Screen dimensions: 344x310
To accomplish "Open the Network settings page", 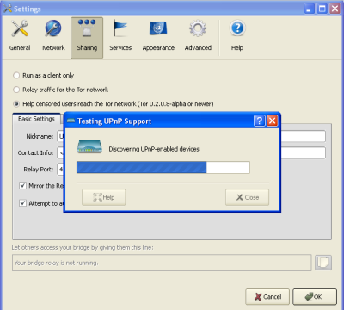I will (53, 36).
